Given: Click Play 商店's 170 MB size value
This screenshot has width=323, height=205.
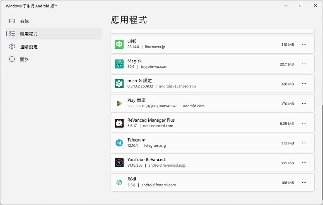Looking at the screenshot, I should click(x=287, y=104).
